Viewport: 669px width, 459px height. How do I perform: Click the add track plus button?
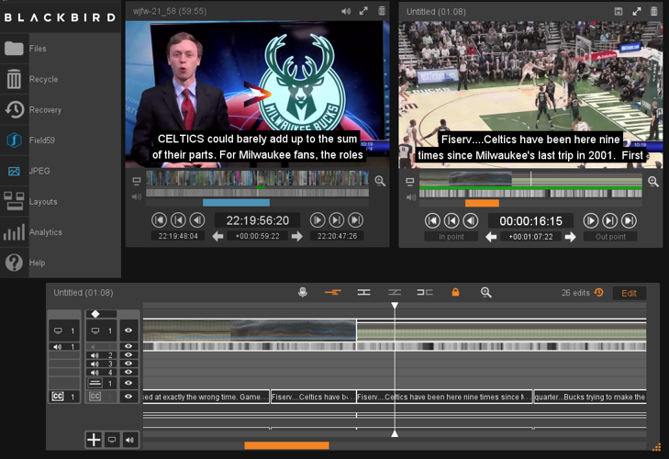point(94,440)
